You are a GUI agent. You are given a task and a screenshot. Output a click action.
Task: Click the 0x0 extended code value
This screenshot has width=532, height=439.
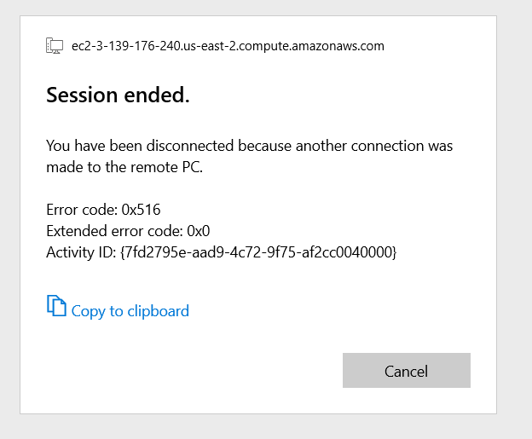coord(199,231)
